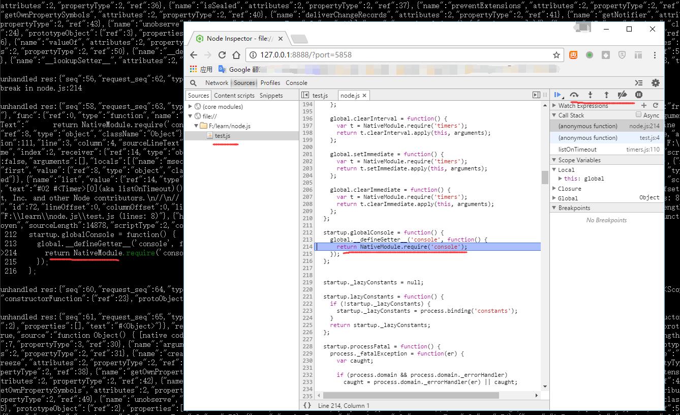Viewport: 680px width, 415px height.
Task: Select the Content scripts navigator tab
Action: coord(234,96)
